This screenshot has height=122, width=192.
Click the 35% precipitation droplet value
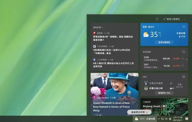(182, 36)
